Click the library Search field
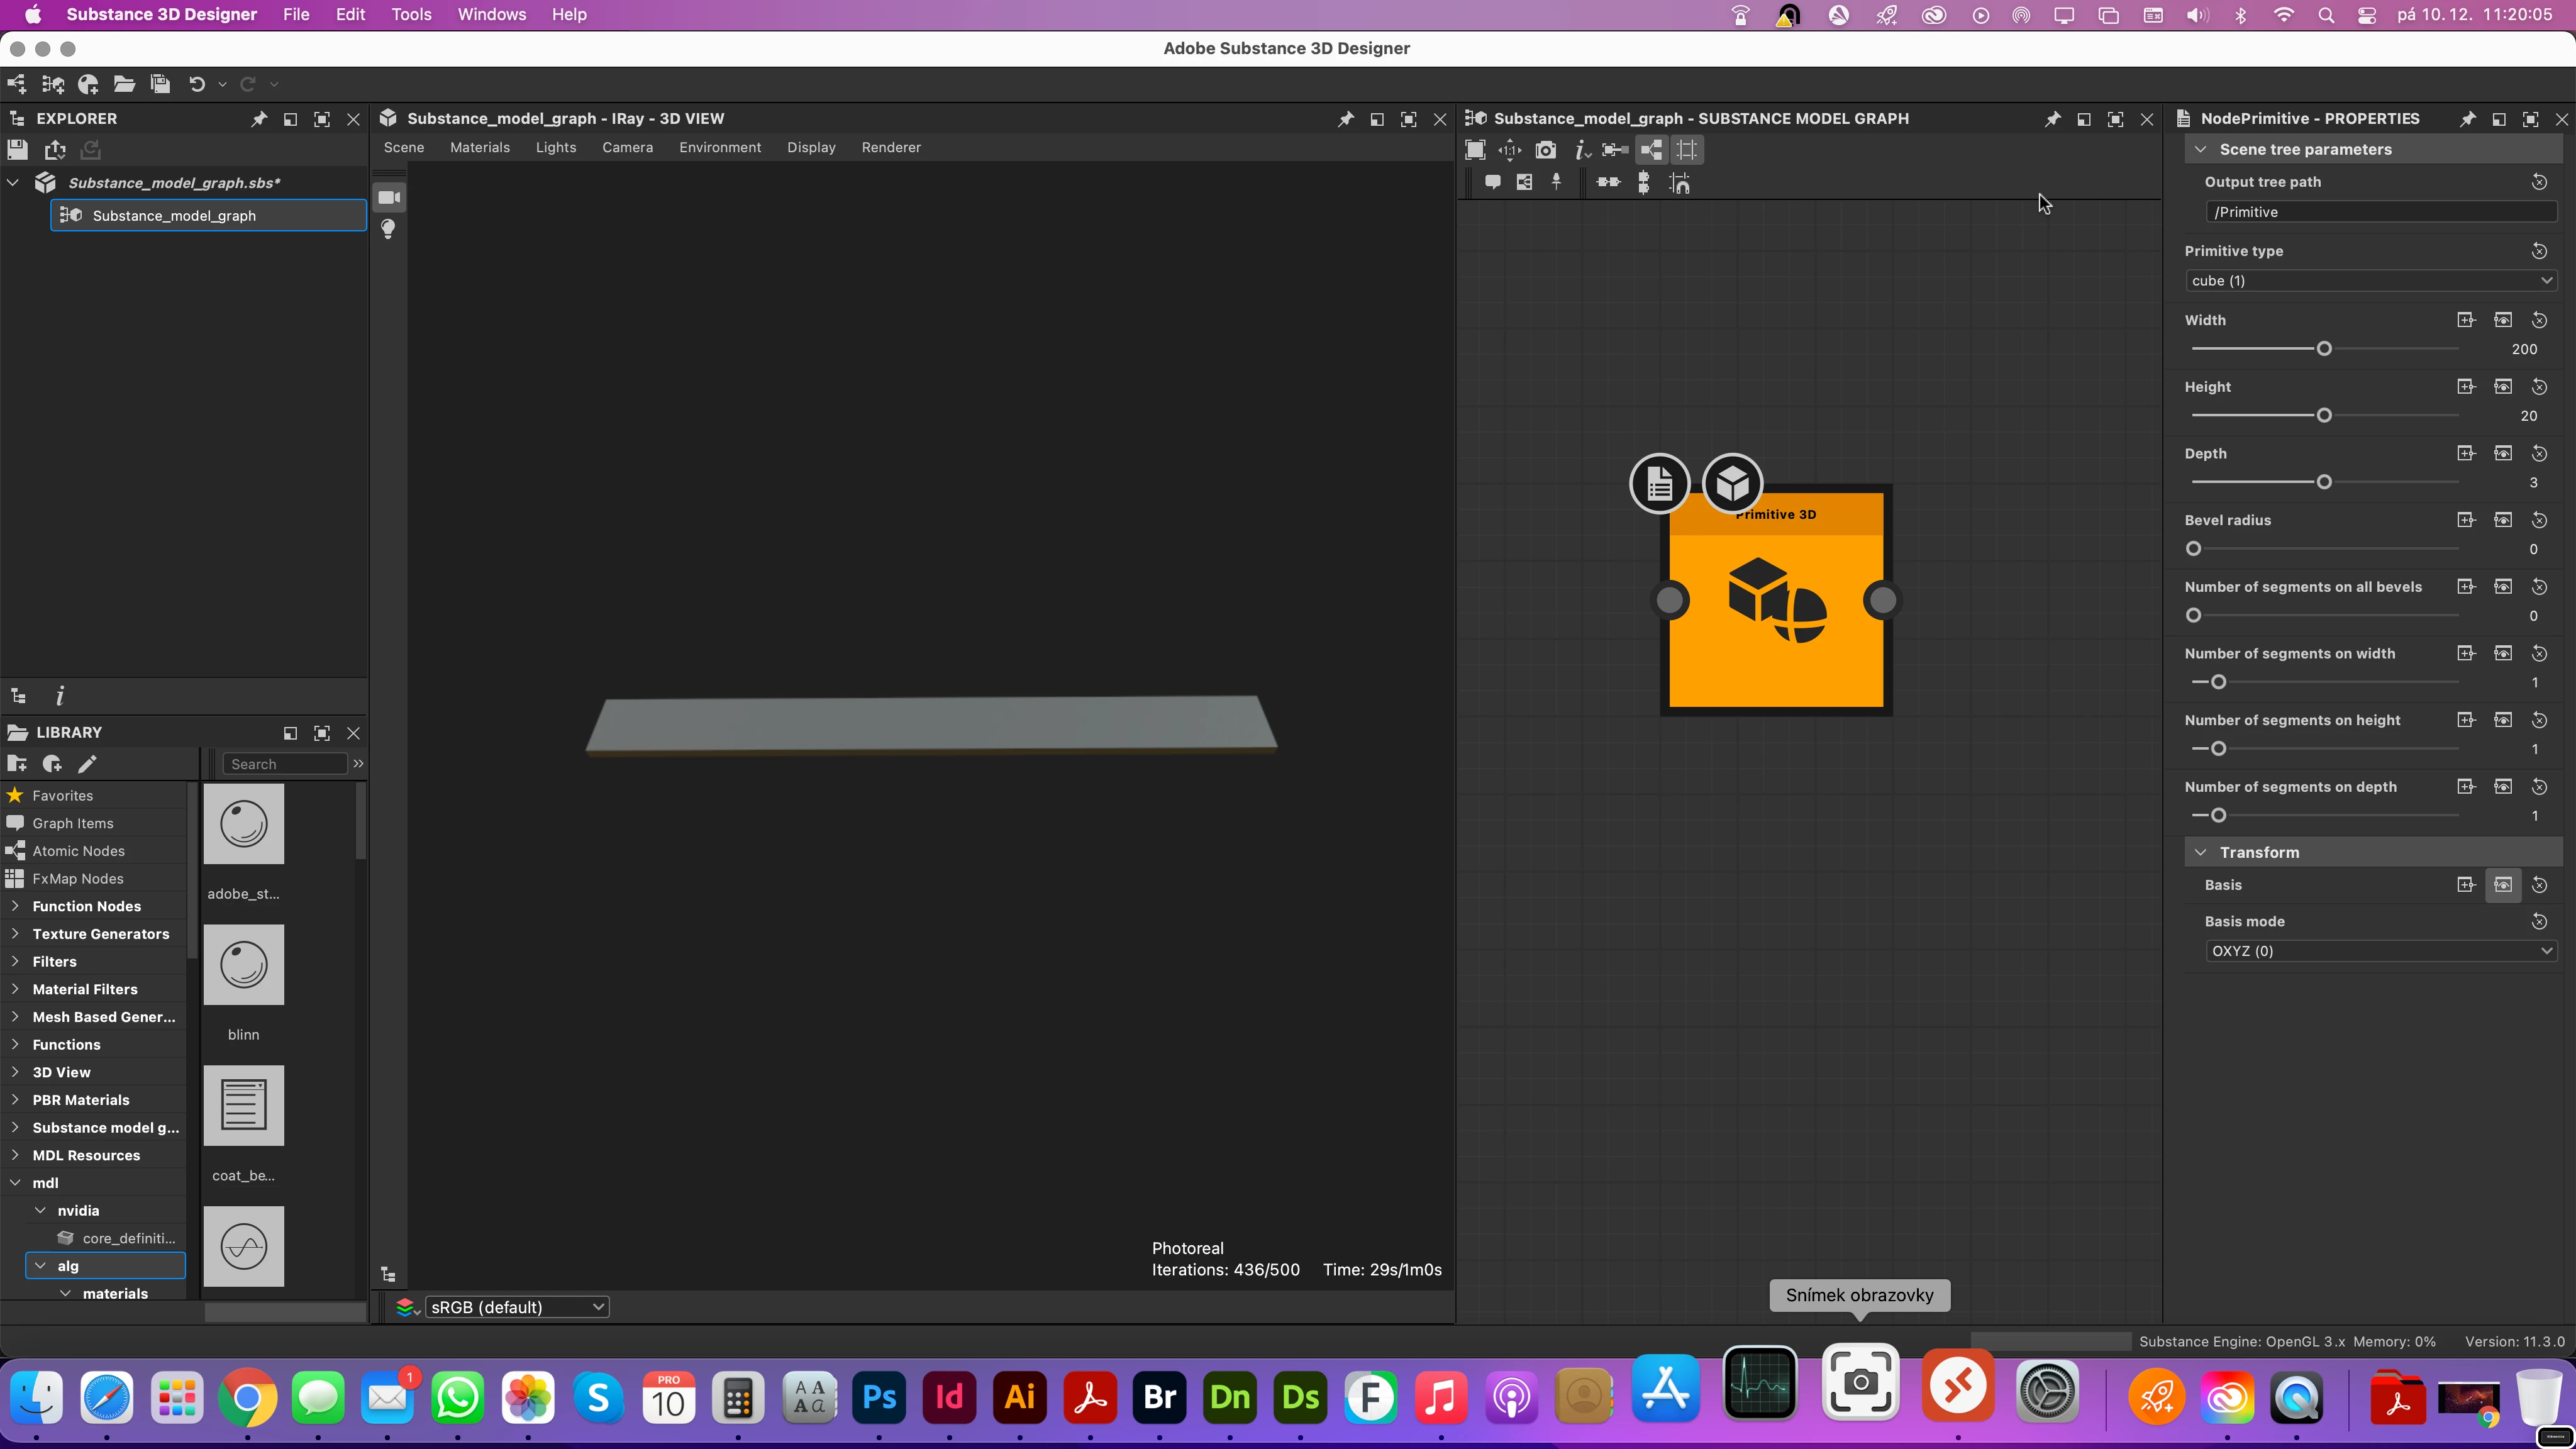Screen dimensions: 2576x1449 click(x=285, y=764)
